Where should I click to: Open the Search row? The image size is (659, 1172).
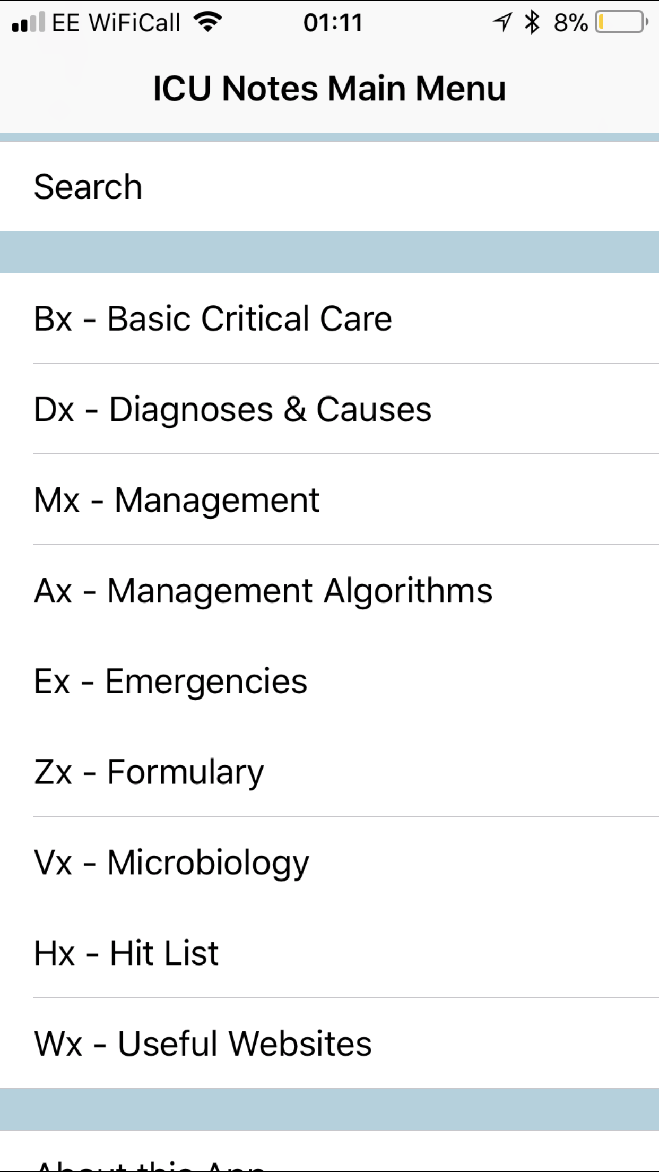tap(329, 186)
